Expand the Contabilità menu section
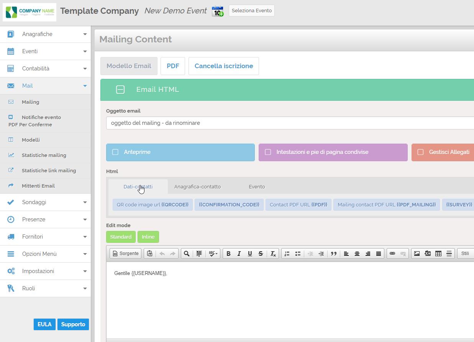Image resolution: width=474 pixels, height=342 pixels. 45,69
